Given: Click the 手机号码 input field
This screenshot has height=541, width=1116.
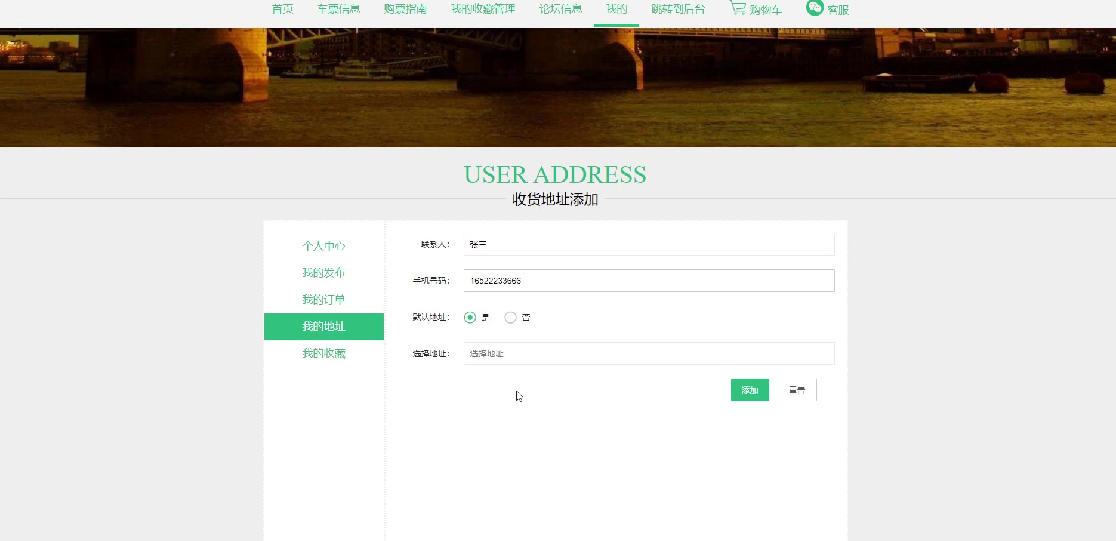Looking at the screenshot, I should (649, 281).
